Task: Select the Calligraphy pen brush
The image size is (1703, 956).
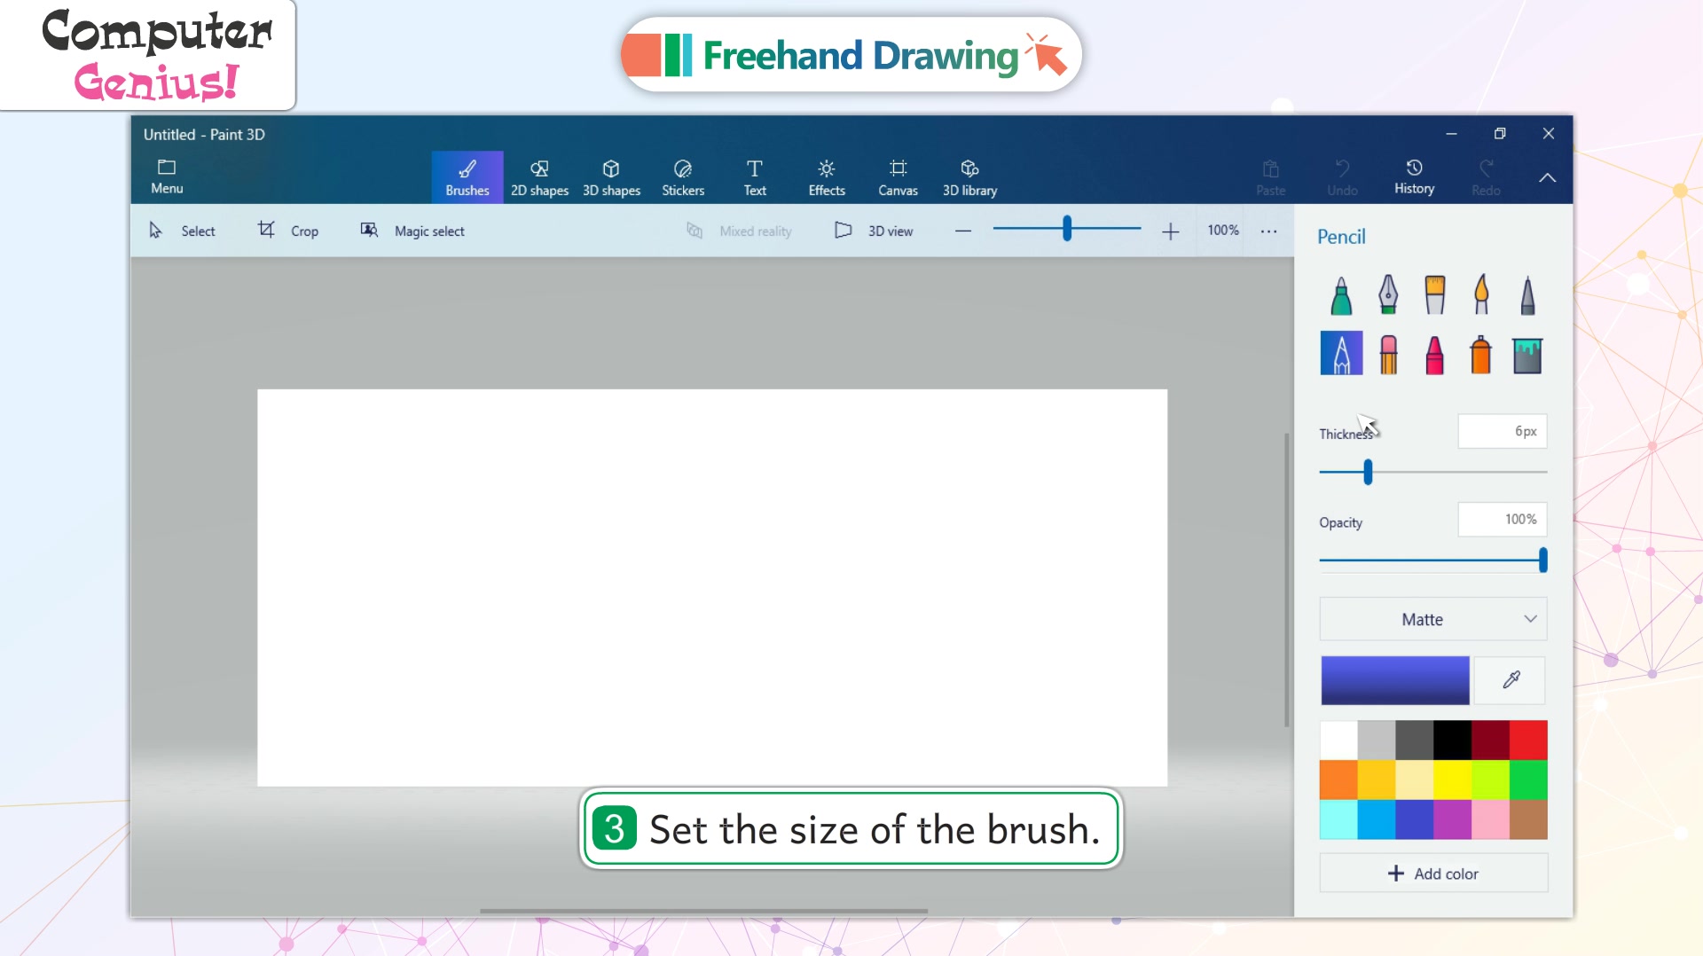Action: (x=1388, y=295)
